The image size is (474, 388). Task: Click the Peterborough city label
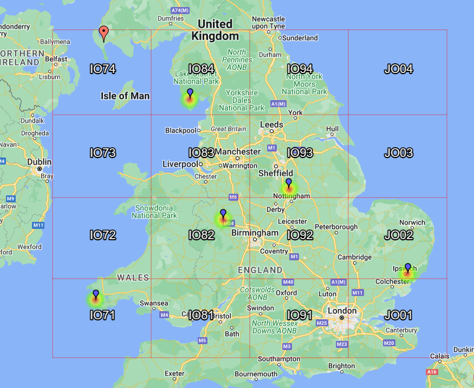[x=336, y=227]
